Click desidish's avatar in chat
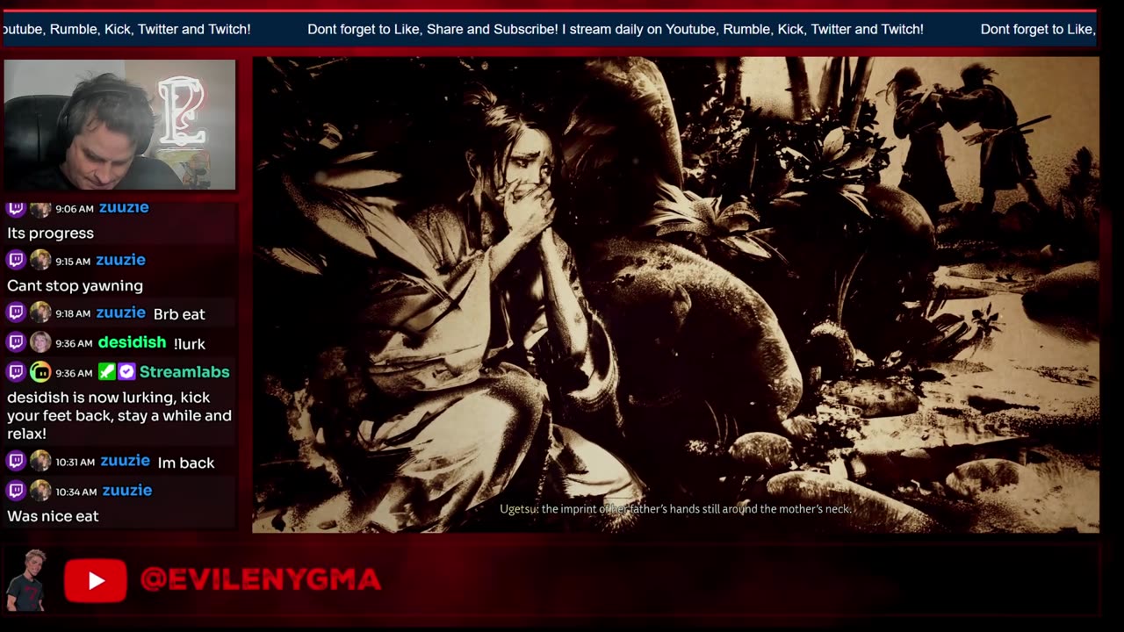Image resolution: width=1124 pixels, height=632 pixels. 40,342
